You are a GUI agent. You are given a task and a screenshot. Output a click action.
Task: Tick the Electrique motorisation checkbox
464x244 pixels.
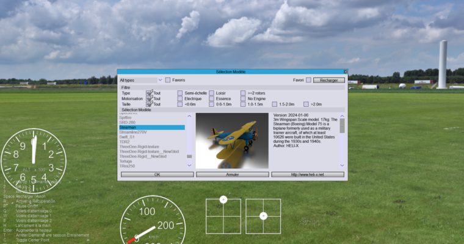180,98
